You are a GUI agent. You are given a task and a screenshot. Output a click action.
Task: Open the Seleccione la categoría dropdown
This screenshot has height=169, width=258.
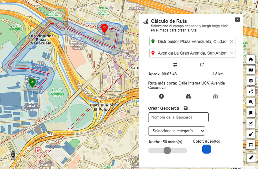[x=176, y=131]
